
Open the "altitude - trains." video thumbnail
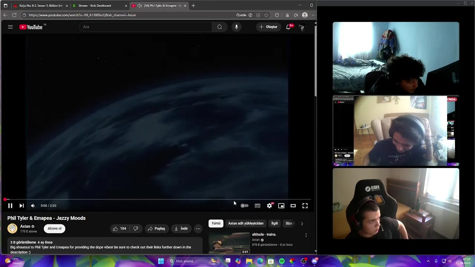pos(229,243)
